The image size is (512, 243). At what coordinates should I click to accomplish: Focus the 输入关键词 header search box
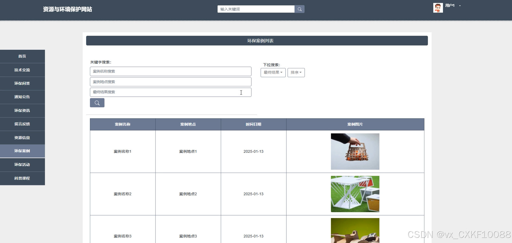[x=256, y=9]
